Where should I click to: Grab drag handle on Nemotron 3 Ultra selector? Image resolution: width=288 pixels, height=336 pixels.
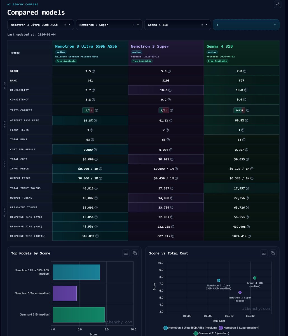[x=65, y=25]
